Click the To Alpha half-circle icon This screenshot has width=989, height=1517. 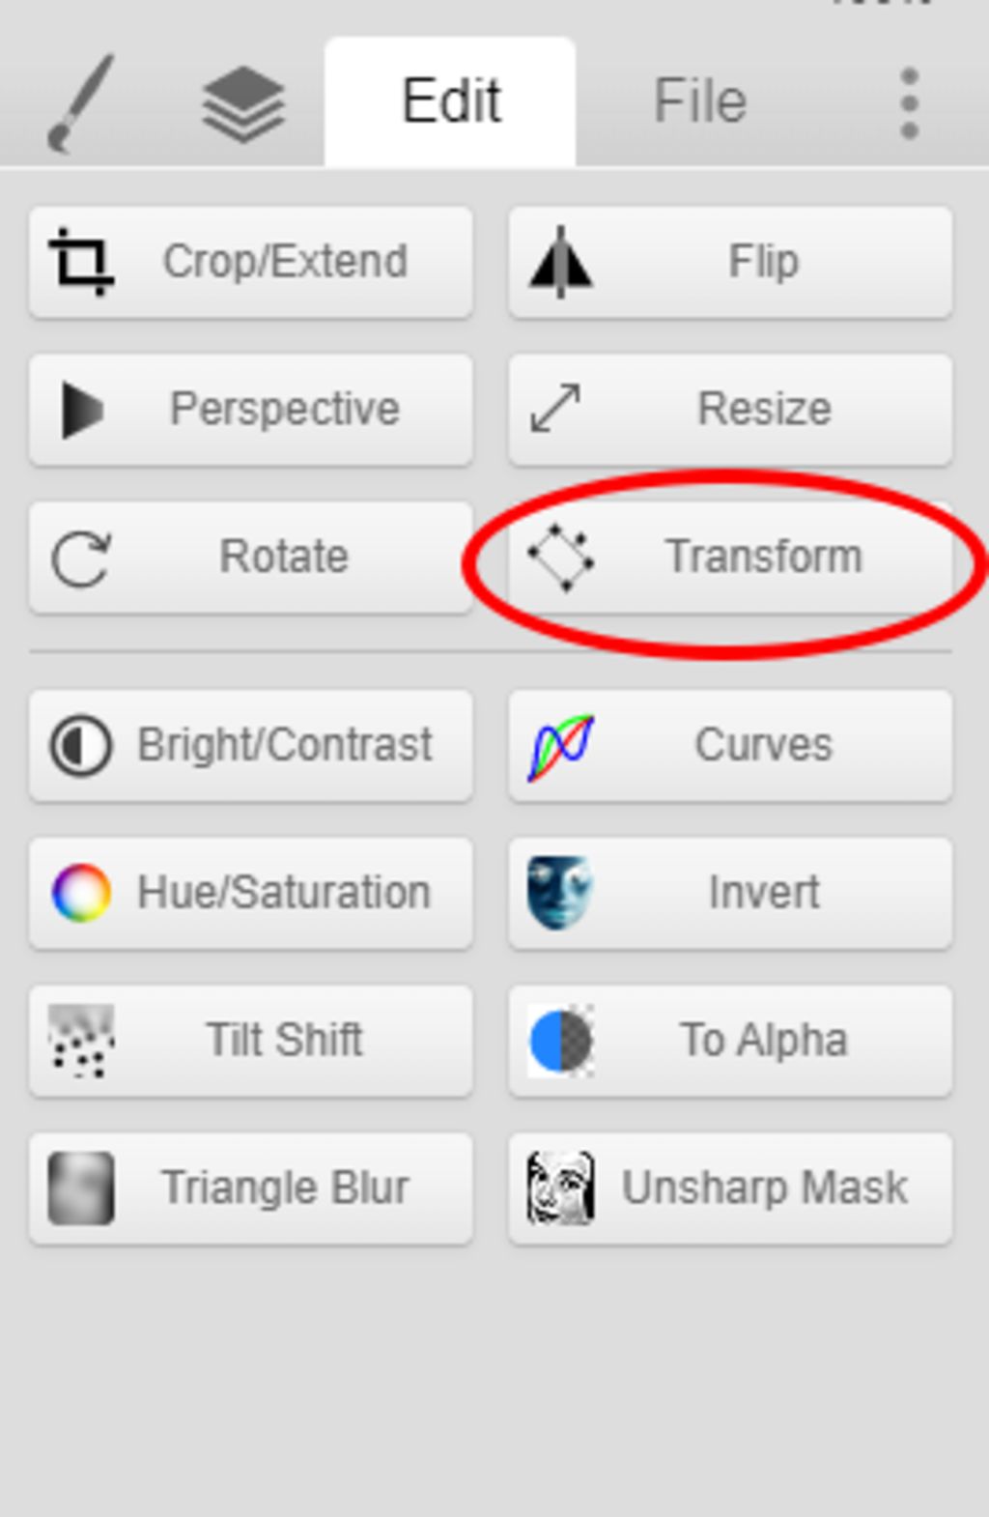click(x=560, y=1041)
